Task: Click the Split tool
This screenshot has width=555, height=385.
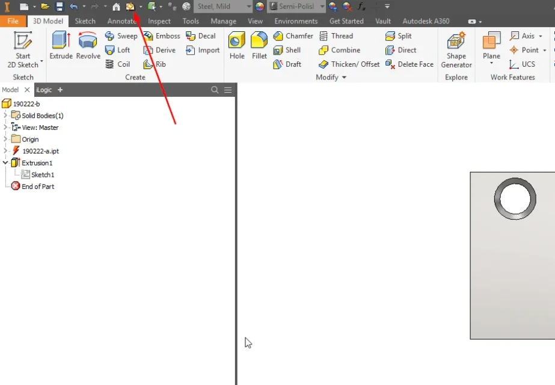Action: (x=398, y=35)
